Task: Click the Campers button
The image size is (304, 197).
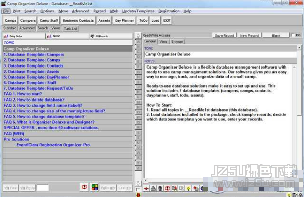Action: coord(28,20)
